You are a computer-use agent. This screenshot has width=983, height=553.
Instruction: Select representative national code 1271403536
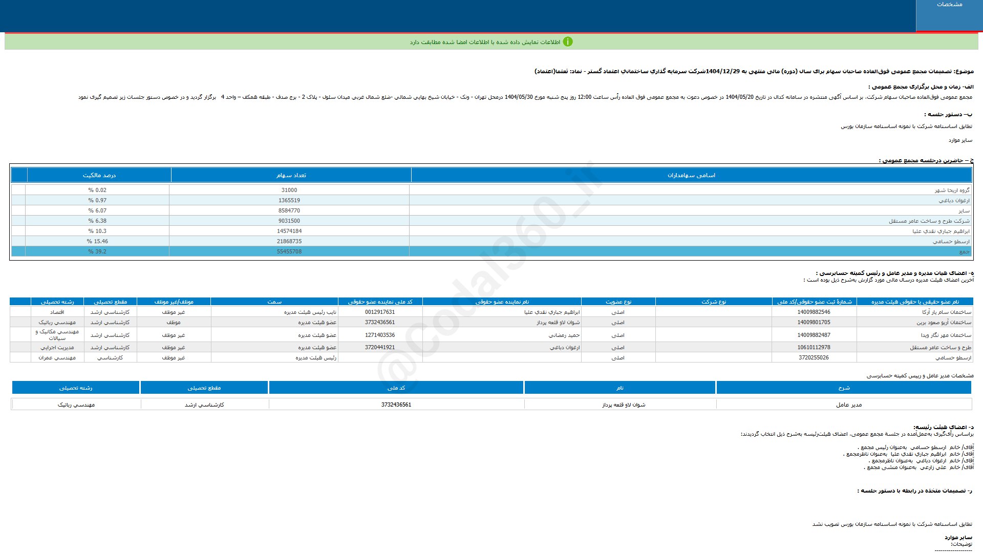coord(380,335)
